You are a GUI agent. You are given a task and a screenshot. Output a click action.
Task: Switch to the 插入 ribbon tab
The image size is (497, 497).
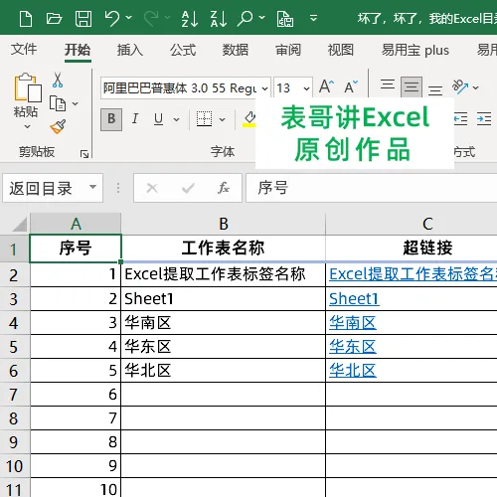[x=130, y=50]
